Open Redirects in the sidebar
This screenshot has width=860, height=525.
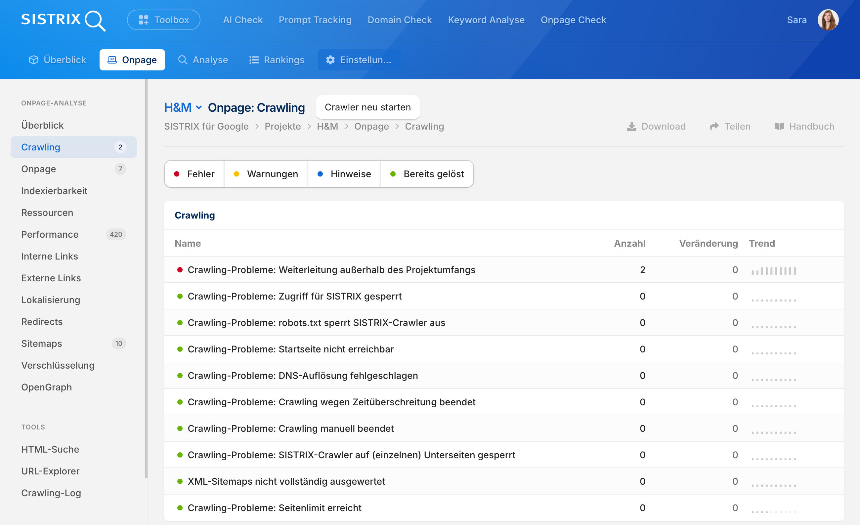tap(74, 321)
